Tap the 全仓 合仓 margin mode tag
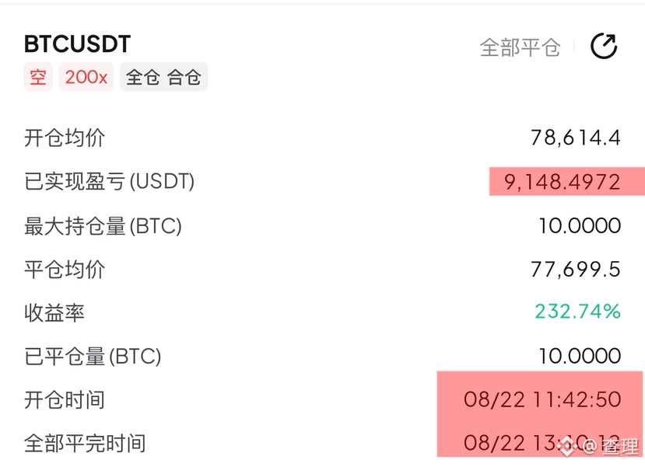The height and width of the screenshot is (467, 645). [163, 77]
